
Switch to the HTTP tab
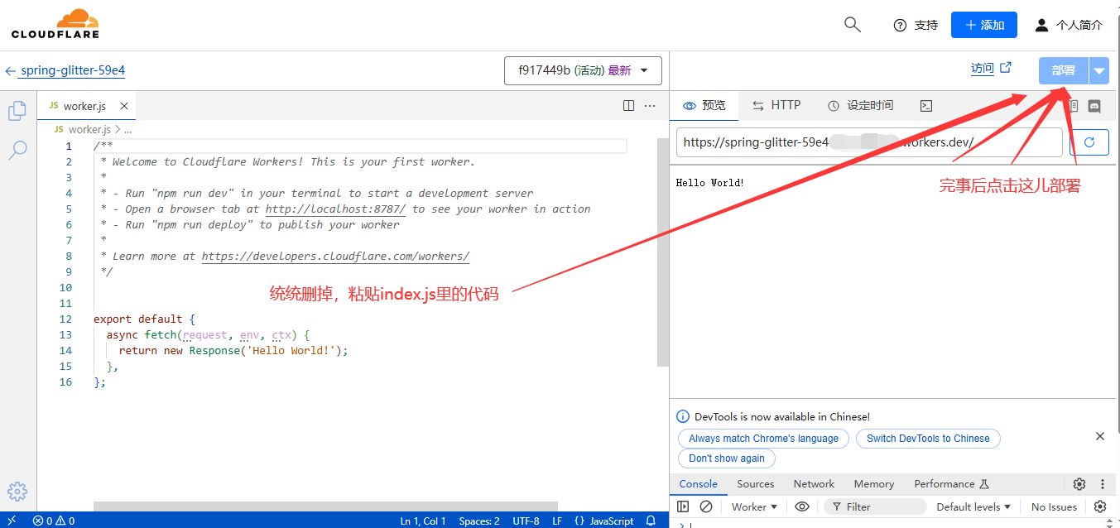(776, 105)
